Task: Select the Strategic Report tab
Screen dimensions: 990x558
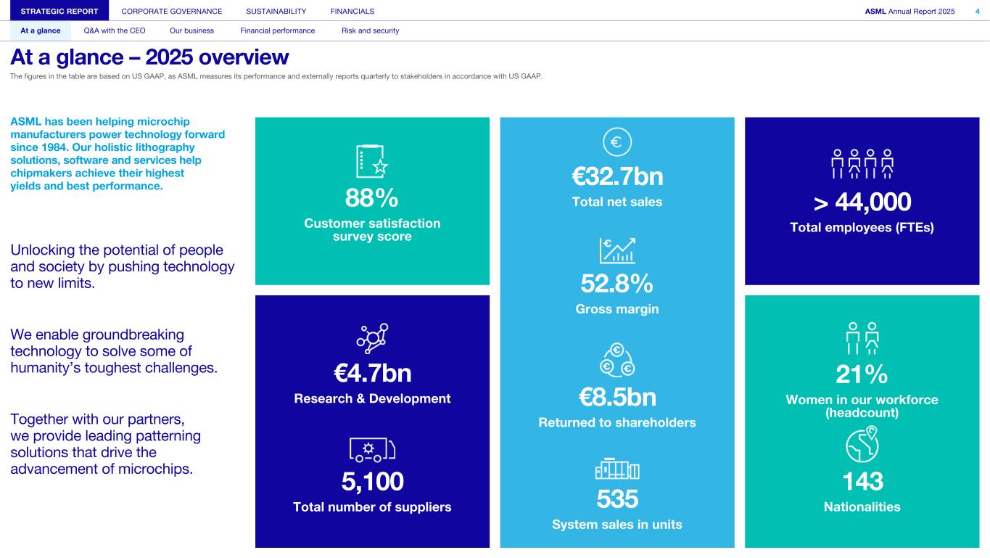Action: pyautogui.click(x=54, y=11)
